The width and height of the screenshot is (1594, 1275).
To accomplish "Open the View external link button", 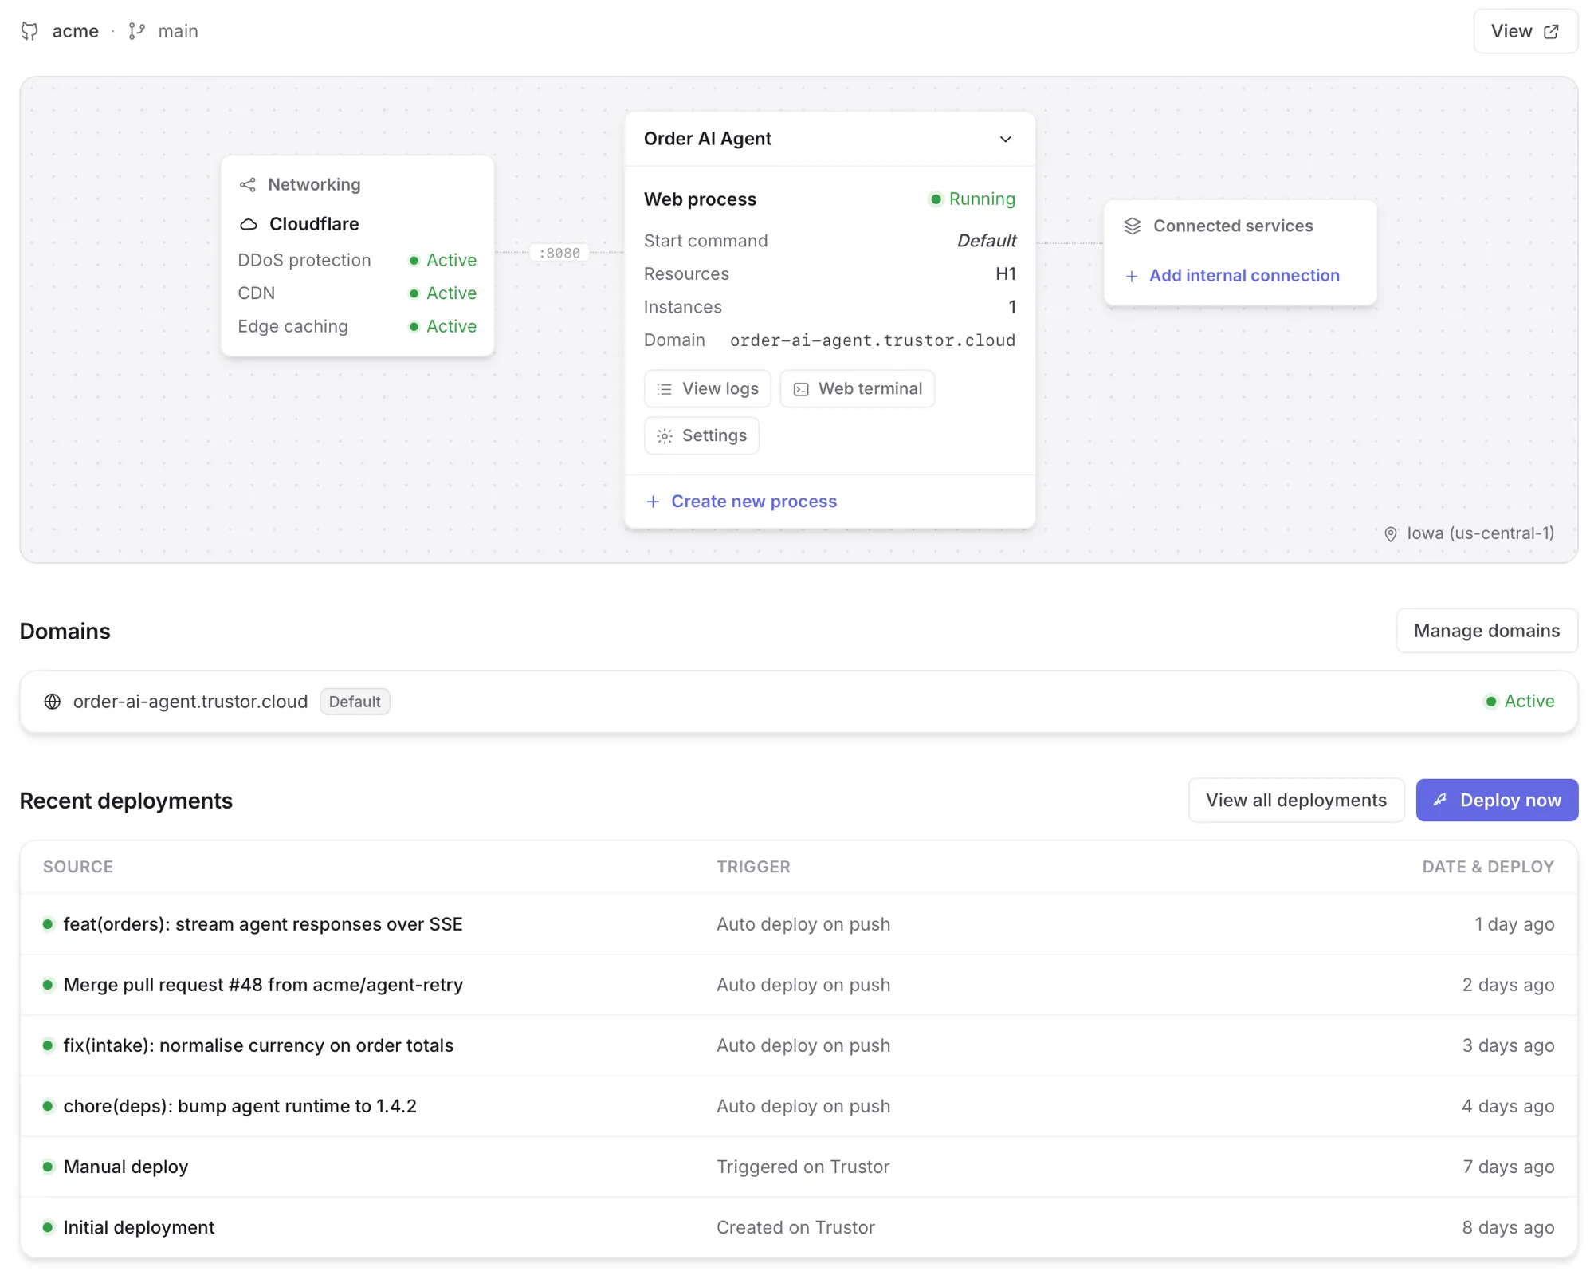I will point(1525,31).
